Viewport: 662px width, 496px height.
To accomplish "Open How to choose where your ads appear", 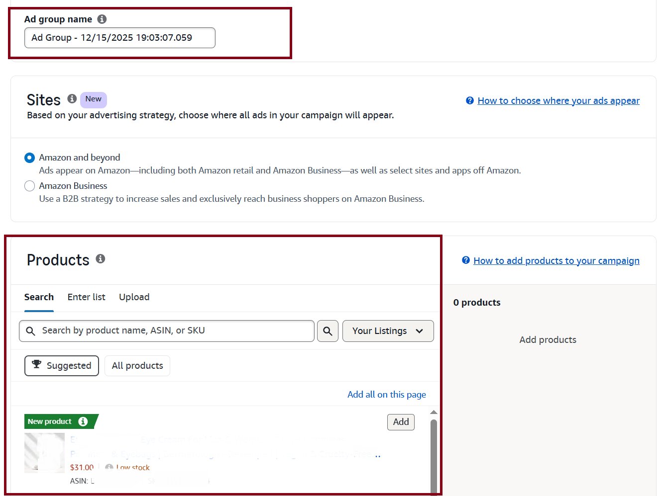I will coord(558,100).
